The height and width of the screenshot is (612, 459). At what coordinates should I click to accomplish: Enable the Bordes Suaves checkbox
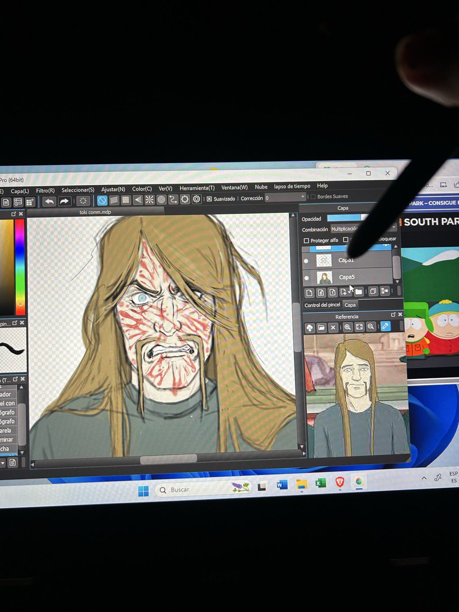[x=313, y=196]
